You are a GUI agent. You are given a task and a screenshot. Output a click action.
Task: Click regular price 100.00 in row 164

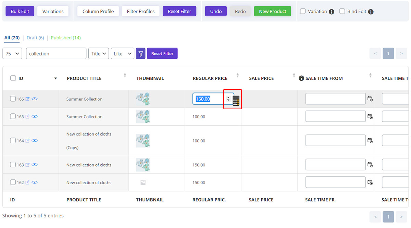click(x=199, y=141)
